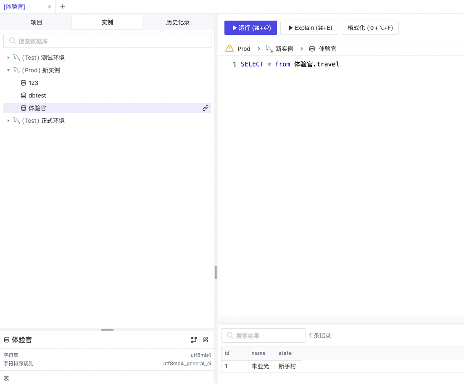The width and height of the screenshot is (464, 383).
Task: Expand the (Test) 正式环境 instance
Action: [x=8, y=121]
